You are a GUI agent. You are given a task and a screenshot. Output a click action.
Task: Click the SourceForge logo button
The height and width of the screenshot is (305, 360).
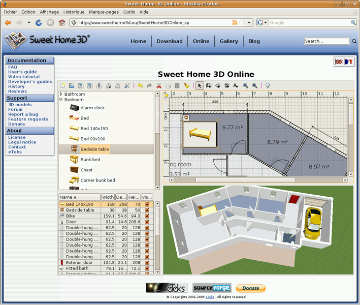tap(212, 288)
